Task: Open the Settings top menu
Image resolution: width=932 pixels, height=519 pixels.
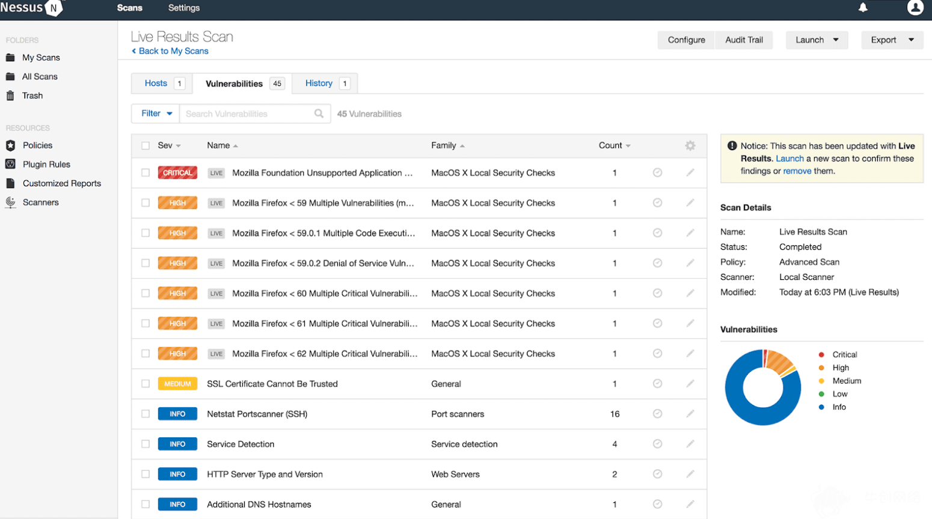Action: 184,8
